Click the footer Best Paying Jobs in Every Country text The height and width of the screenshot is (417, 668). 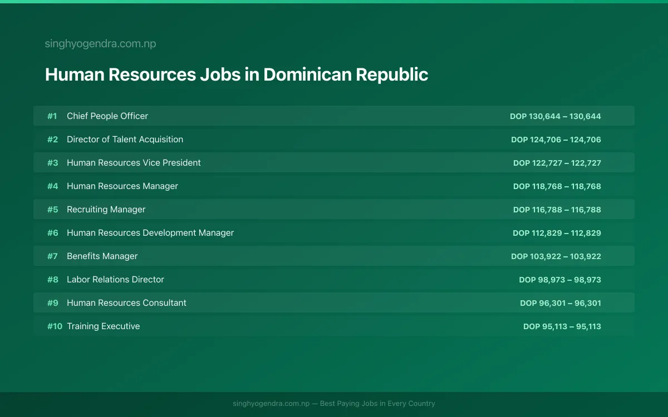(x=377, y=404)
